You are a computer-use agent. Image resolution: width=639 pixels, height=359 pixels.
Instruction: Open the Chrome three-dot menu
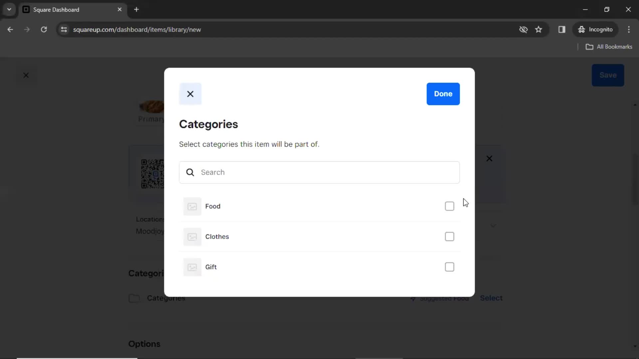(x=629, y=30)
